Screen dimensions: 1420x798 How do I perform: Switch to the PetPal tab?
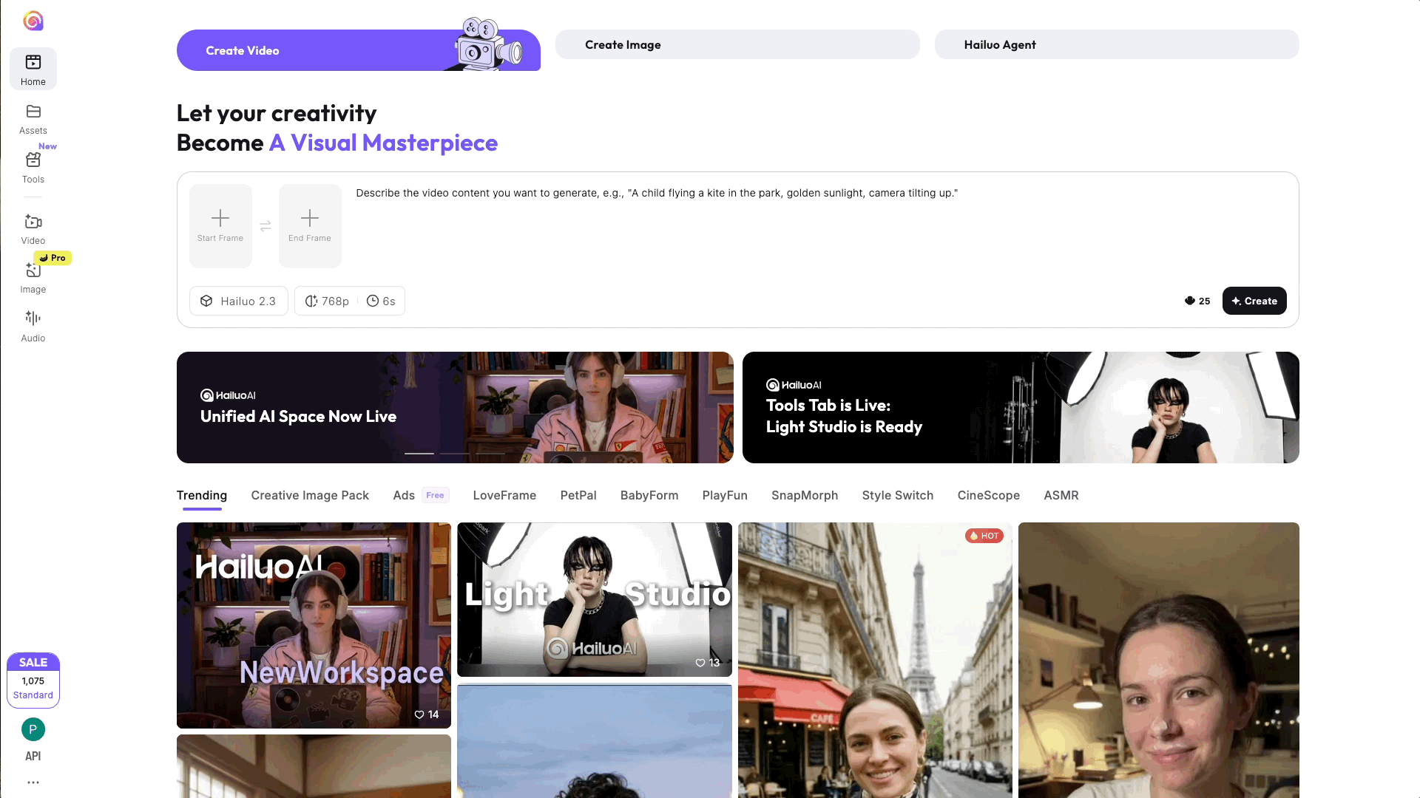tap(578, 495)
